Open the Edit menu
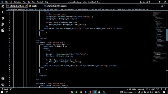168x94 pixels. tap(11, 2)
